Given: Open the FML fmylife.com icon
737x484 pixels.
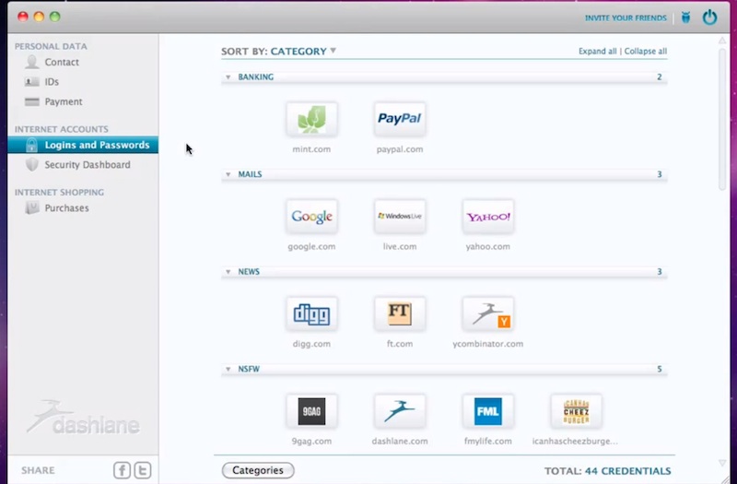Looking at the screenshot, I should (x=487, y=411).
